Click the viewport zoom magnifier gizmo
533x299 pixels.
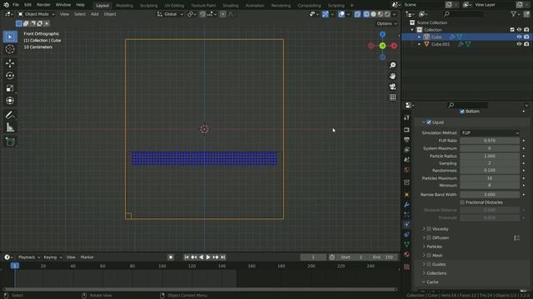tap(392, 65)
